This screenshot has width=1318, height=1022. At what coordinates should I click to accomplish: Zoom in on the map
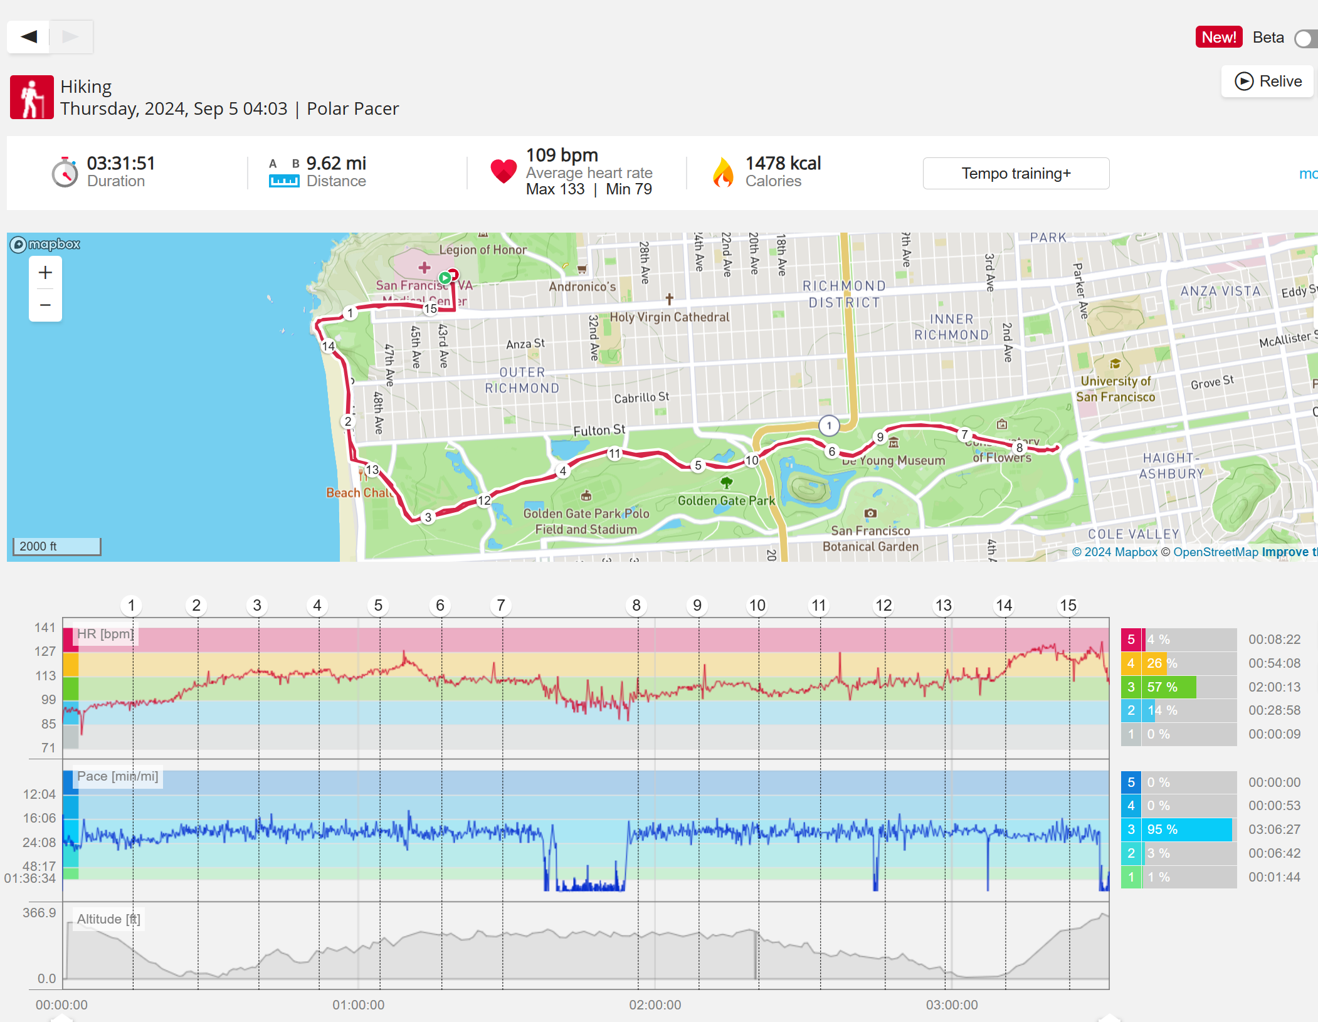click(x=45, y=273)
